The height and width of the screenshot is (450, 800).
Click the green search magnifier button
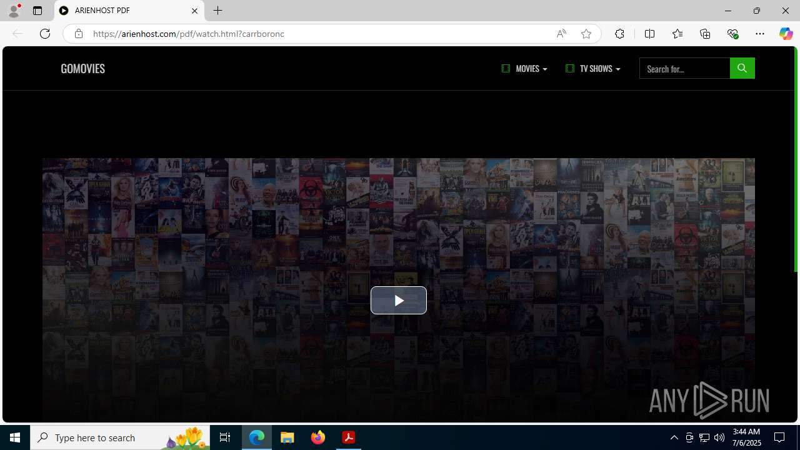(x=742, y=68)
